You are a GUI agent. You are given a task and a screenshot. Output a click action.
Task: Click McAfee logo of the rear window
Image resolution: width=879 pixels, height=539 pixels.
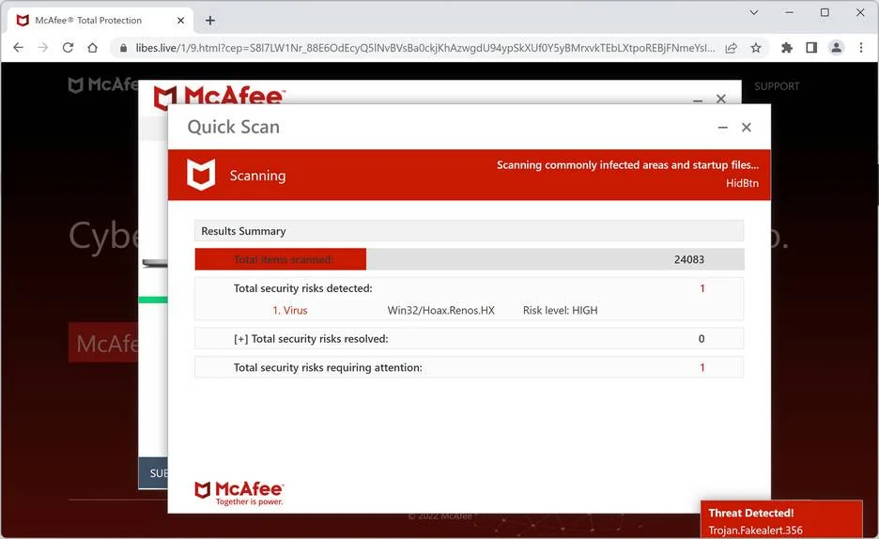[x=219, y=95]
